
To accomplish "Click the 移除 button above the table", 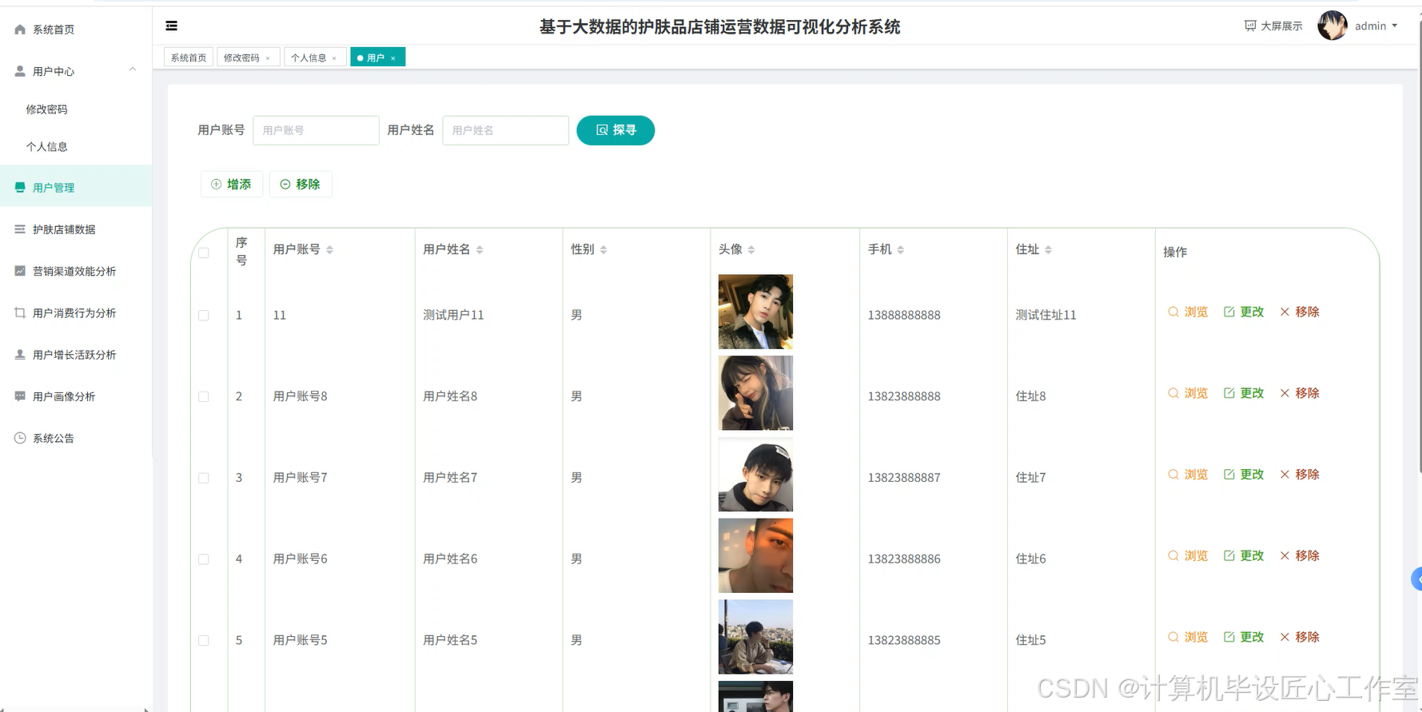I will pyautogui.click(x=301, y=185).
